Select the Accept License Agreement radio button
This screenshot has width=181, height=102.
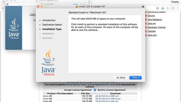click(x=62, y=90)
